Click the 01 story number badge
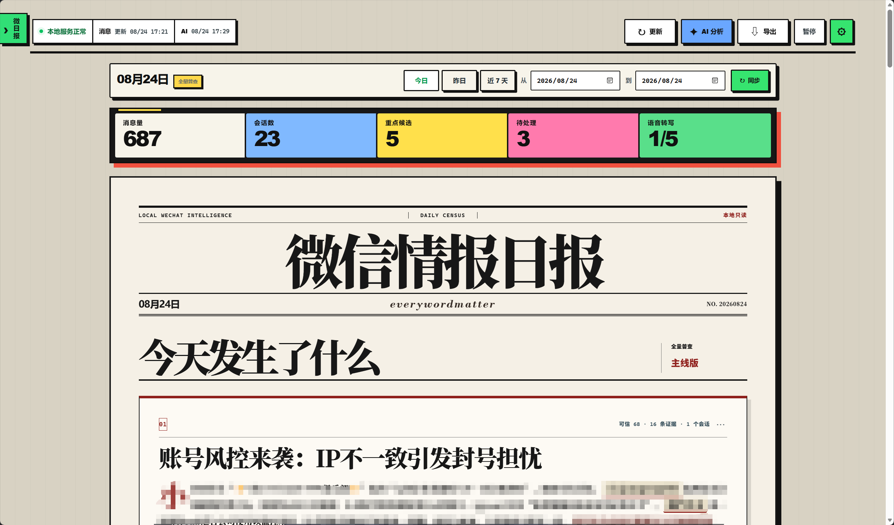Image resolution: width=894 pixels, height=525 pixels. click(x=163, y=424)
